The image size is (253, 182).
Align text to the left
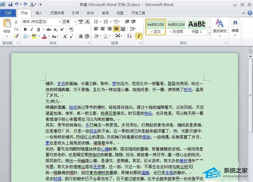(x=96, y=29)
